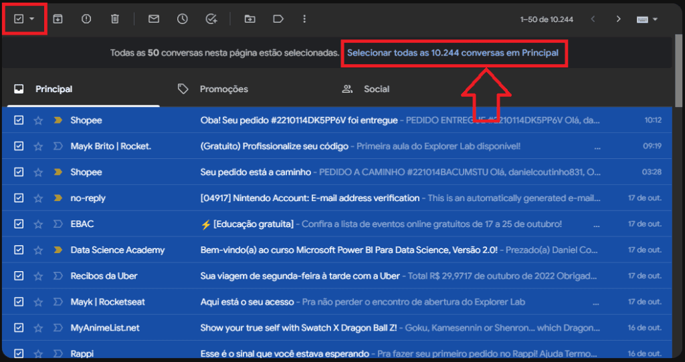Toggle importance marker on Shopee 'foi entregue' email

pyautogui.click(x=58, y=120)
